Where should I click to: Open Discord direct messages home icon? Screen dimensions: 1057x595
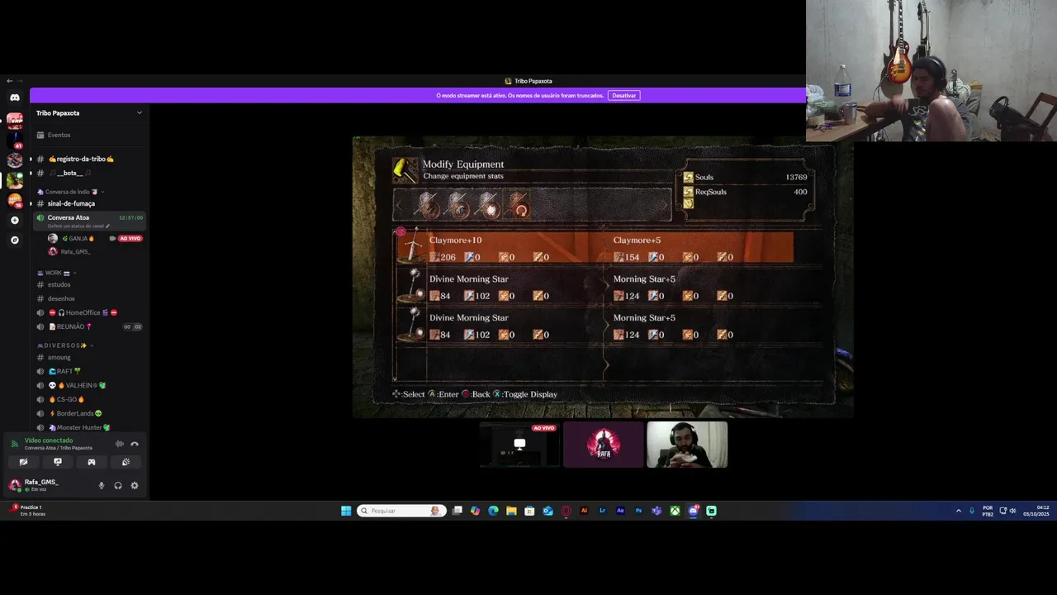click(x=15, y=98)
